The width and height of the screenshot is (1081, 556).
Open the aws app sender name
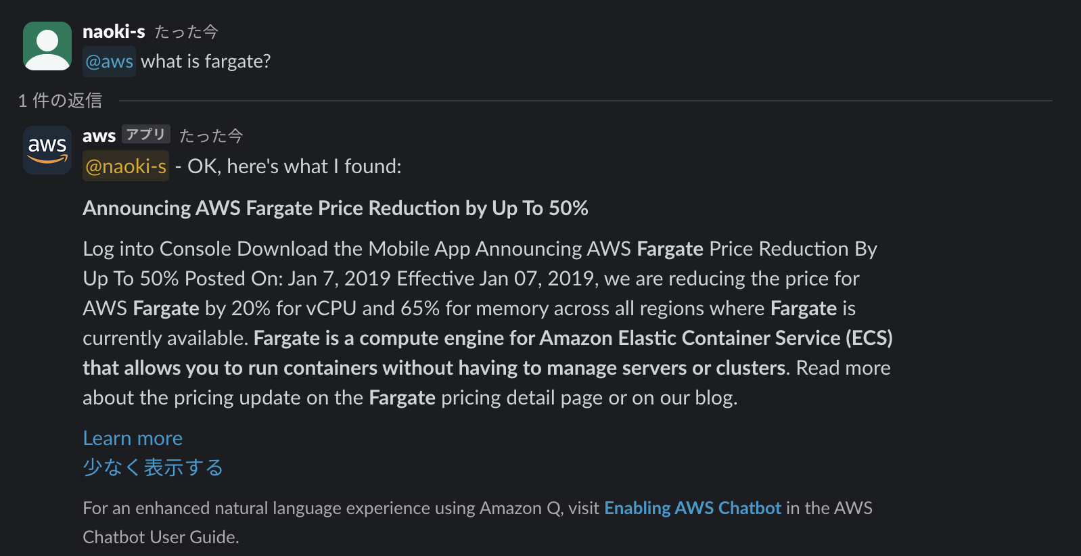pyautogui.click(x=99, y=136)
